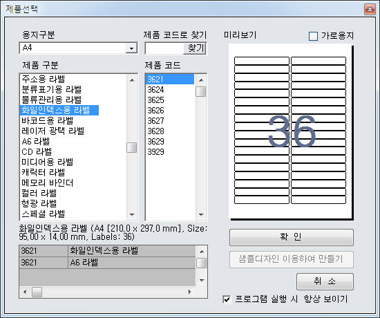
Task: Click down arrow of product category scrollbar
Action: point(132,214)
